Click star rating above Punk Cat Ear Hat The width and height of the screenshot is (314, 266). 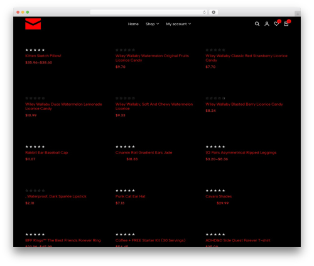tap(125, 191)
